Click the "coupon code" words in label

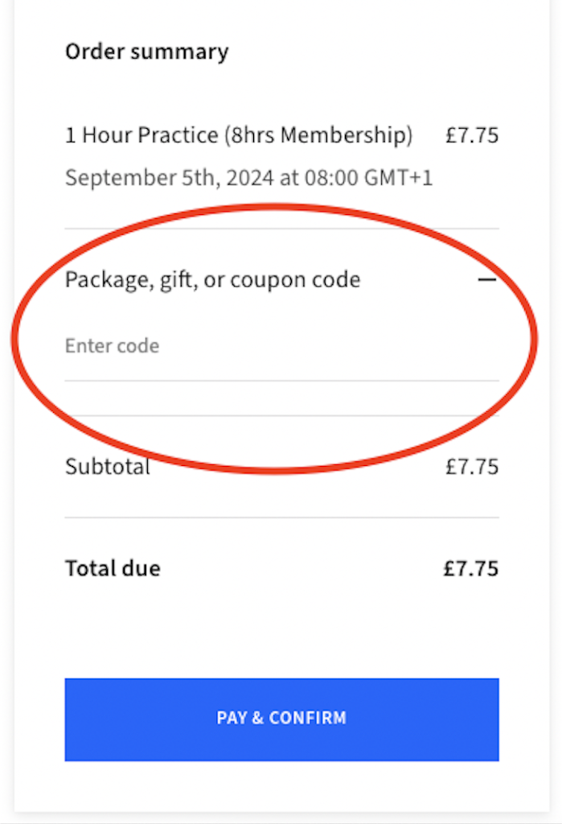294,280
